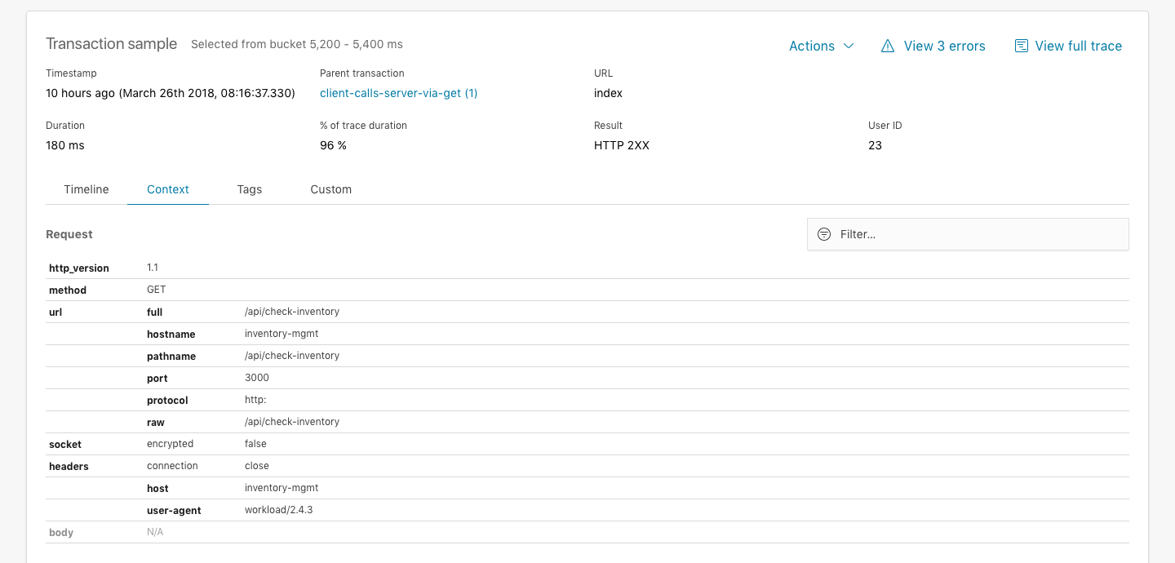Click the port value 3000

[256, 377]
